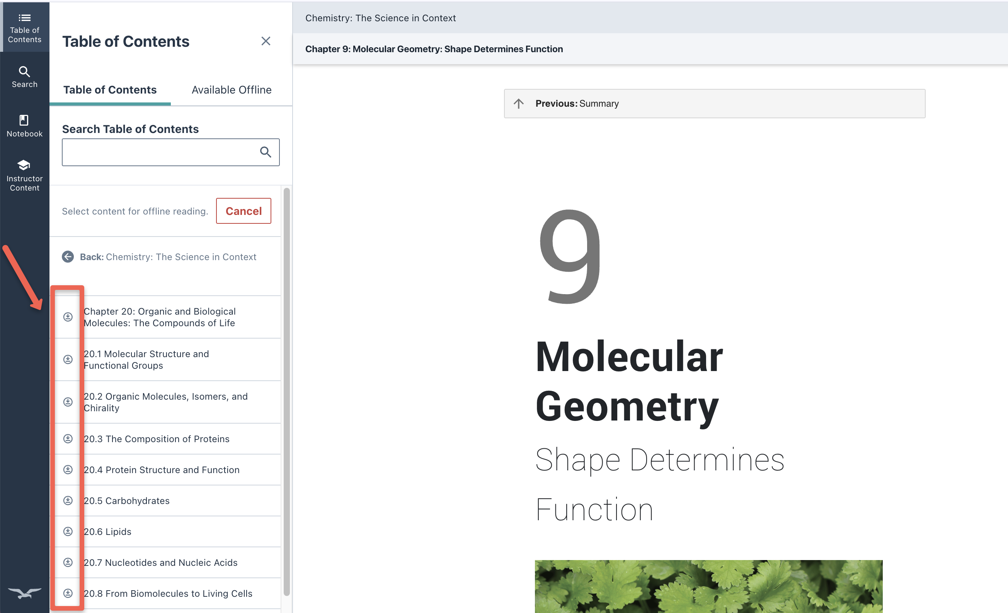Click the up arrow beside Previous: Summary
This screenshot has width=1008, height=613.
tap(519, 104)
